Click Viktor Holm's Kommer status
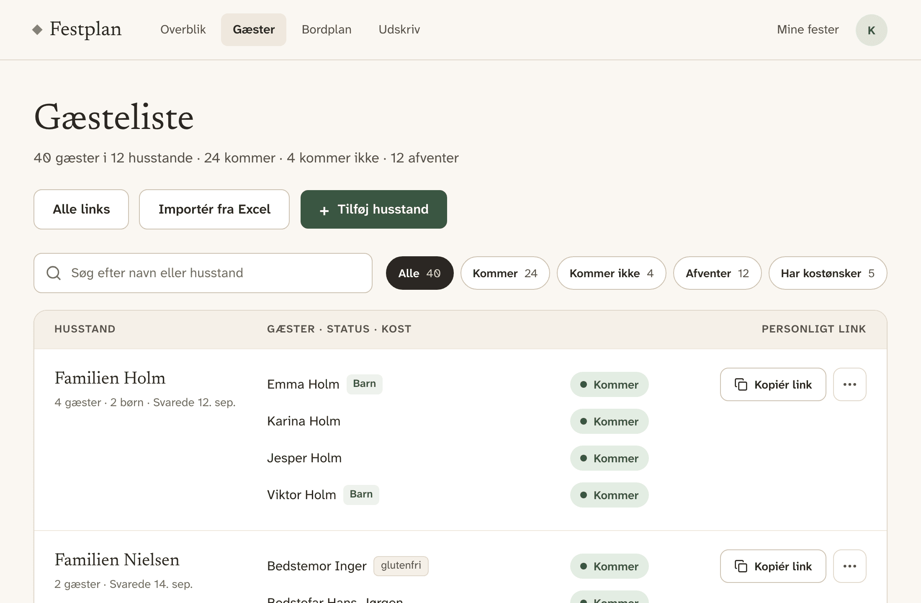Image resolution: width=921 pixels, height=603 pixels. (x=609, y=495)
